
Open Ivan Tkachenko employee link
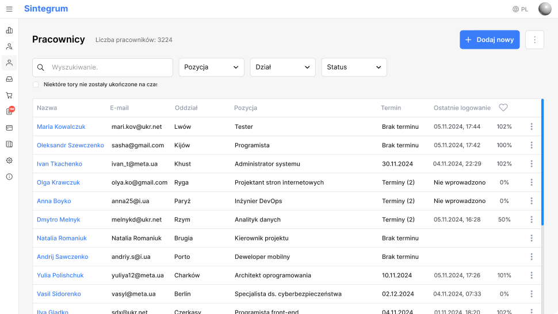click(59, 164)
